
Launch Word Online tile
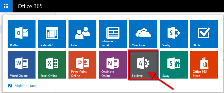pyautogui.click(x=22, y=65)
